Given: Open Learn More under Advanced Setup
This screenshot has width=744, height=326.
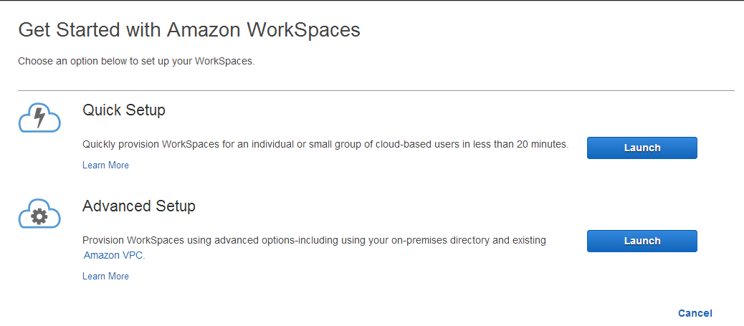Looking at the screenshot, I should [x=105, y=276].
